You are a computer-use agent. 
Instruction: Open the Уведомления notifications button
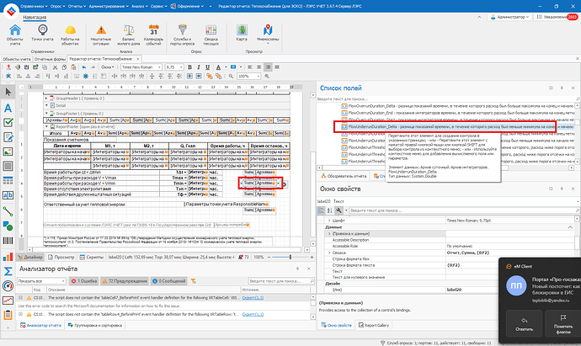557,17
